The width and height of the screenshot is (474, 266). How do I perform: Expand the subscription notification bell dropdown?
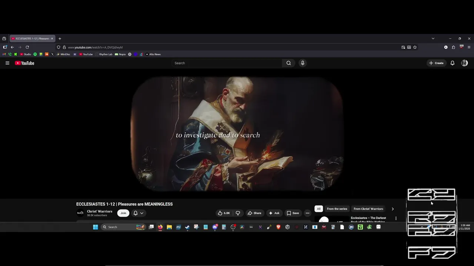click(138, 213)
